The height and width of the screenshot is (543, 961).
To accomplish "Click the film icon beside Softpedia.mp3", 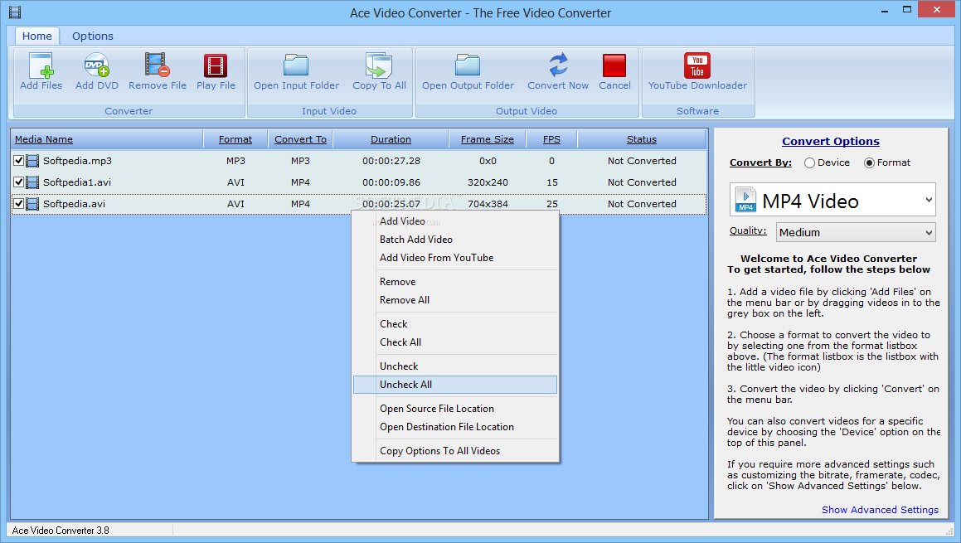I will [x=32, y=161].
